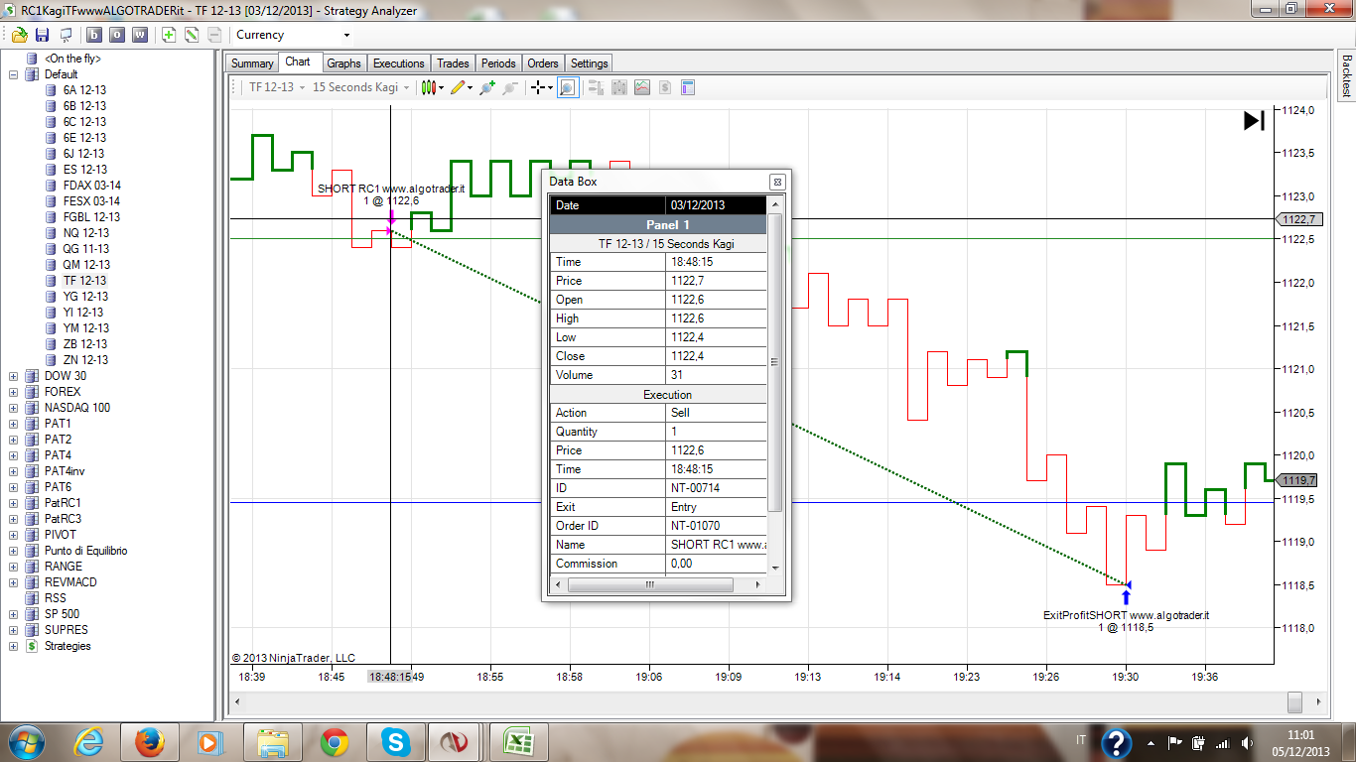Image resolution: width=1356 pixels, height=762 pixels.
Task: Select the REVMACD list
Action: point(70,582)
